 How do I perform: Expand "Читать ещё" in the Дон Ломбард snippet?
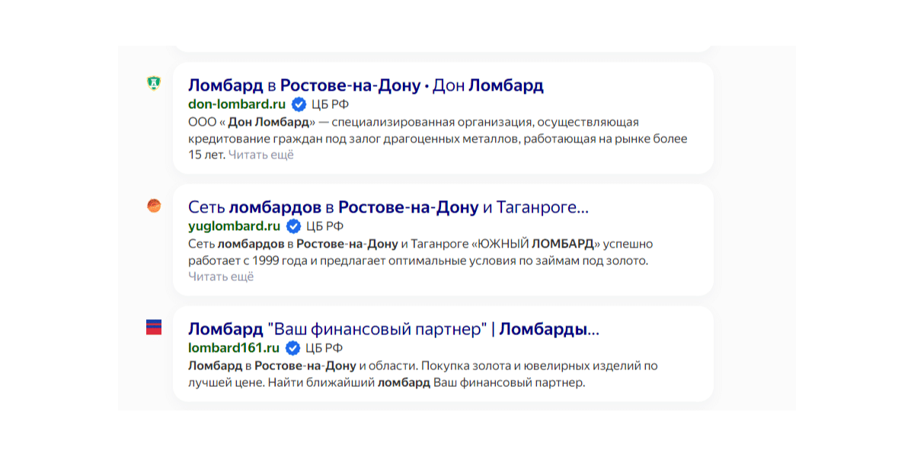tap(260, 155)
